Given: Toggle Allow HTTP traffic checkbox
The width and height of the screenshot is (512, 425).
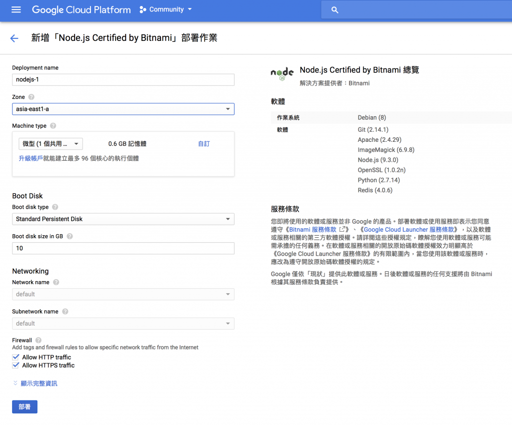Looking at the screenshot, I should click(15, 357).
